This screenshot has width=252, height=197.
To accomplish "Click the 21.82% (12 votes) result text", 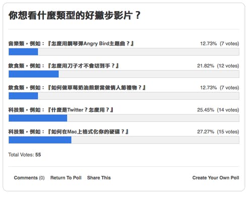I will (218, 65).
